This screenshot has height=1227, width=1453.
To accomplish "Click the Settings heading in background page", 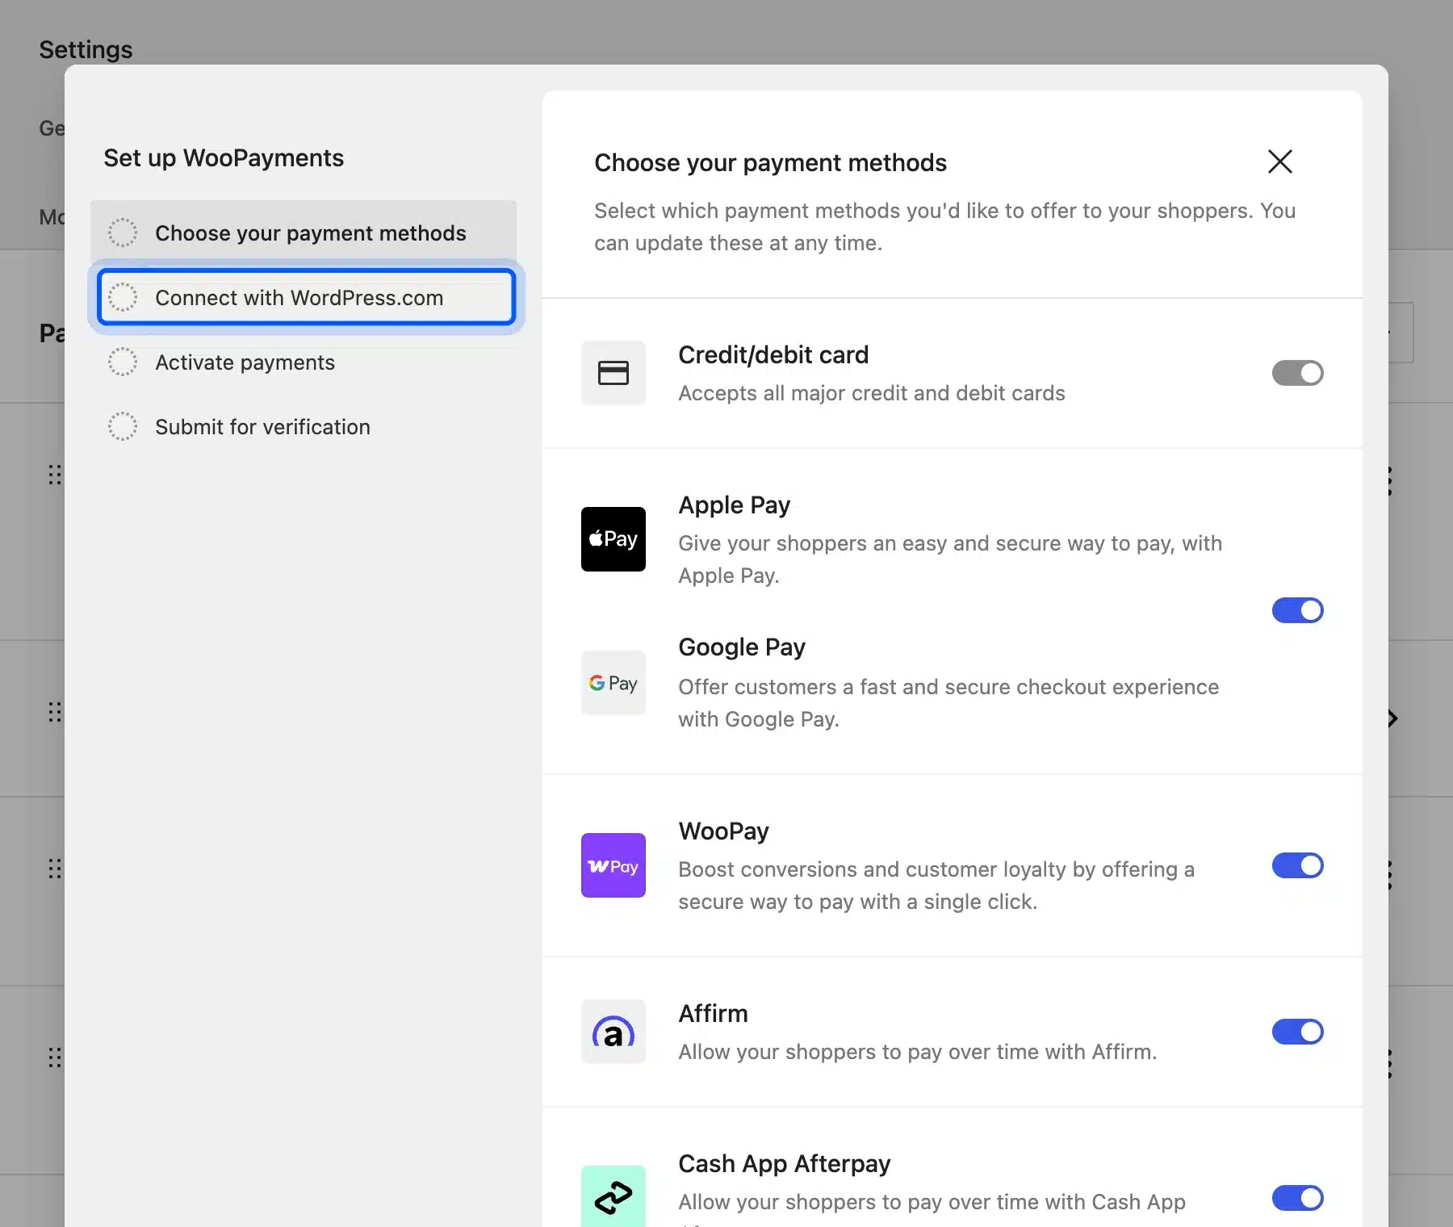I will point(86,50).
